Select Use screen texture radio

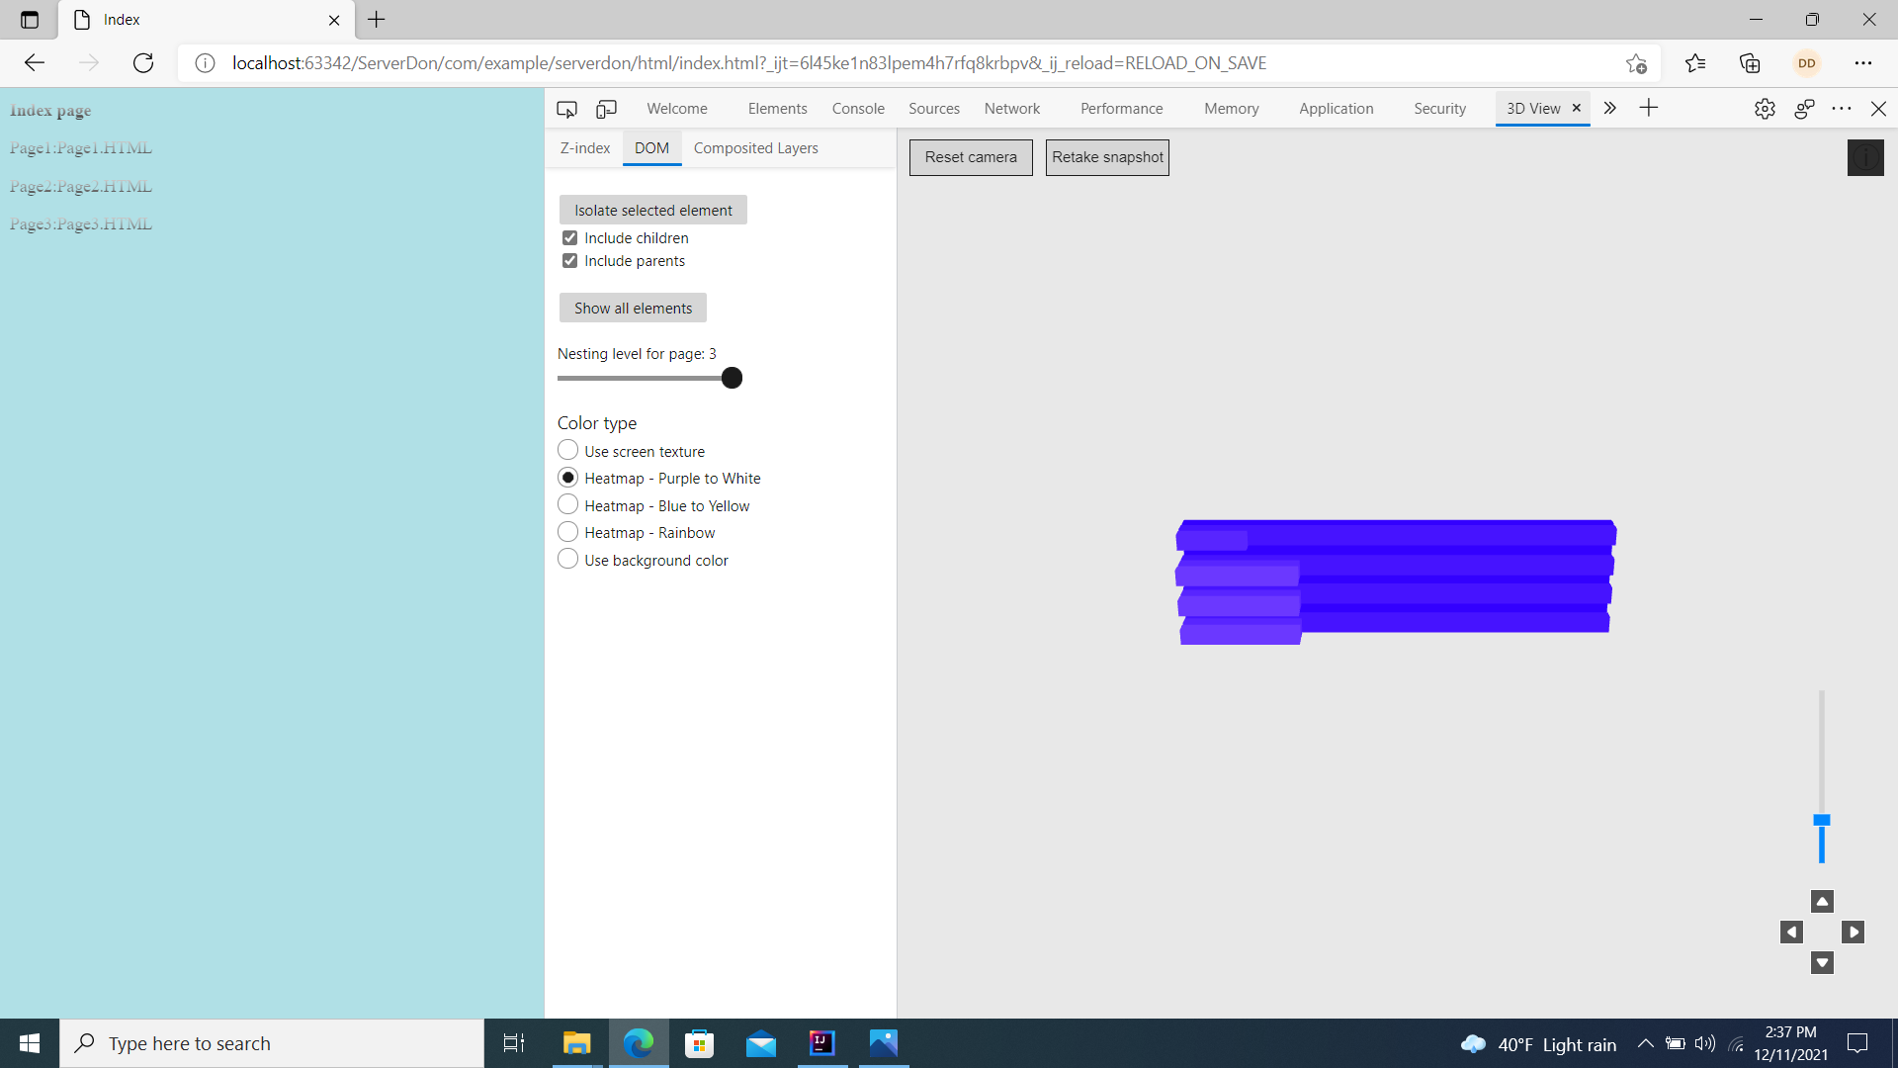point(567,450)
